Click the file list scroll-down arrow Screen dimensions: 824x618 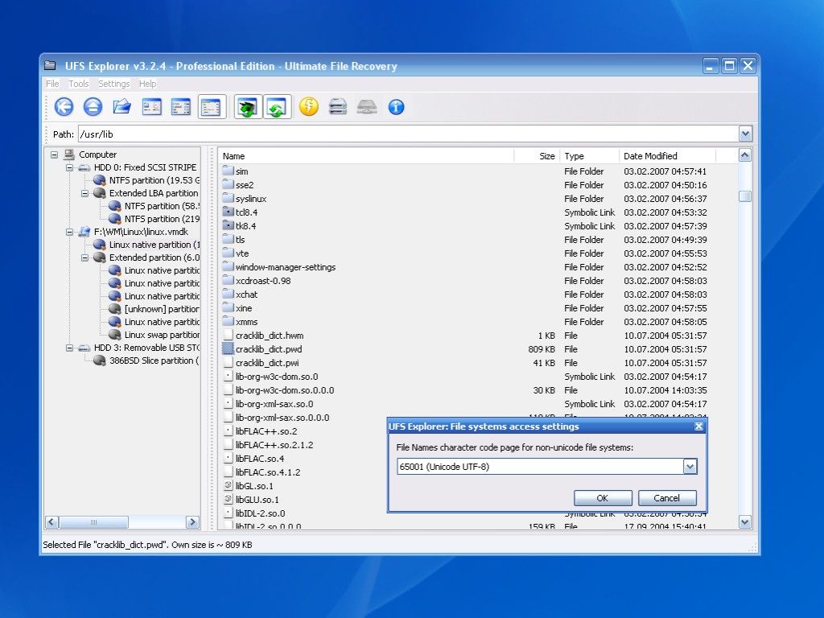[x=745, y=521]
